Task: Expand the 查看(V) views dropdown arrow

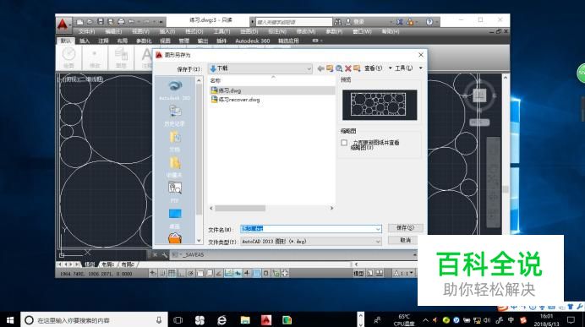Action: point(390,68)
